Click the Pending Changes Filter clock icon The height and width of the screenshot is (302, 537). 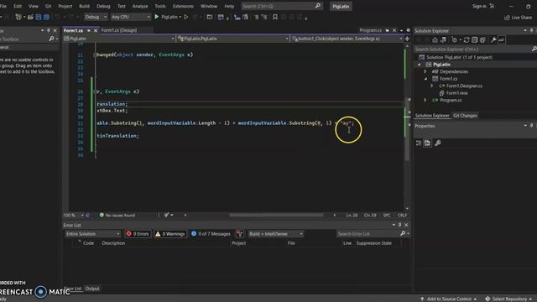point(455,40)
